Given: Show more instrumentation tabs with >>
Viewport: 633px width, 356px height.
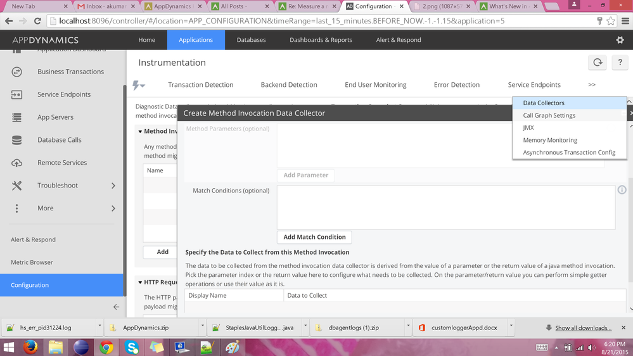Looking at the screenshot, I should pos(592,85).
